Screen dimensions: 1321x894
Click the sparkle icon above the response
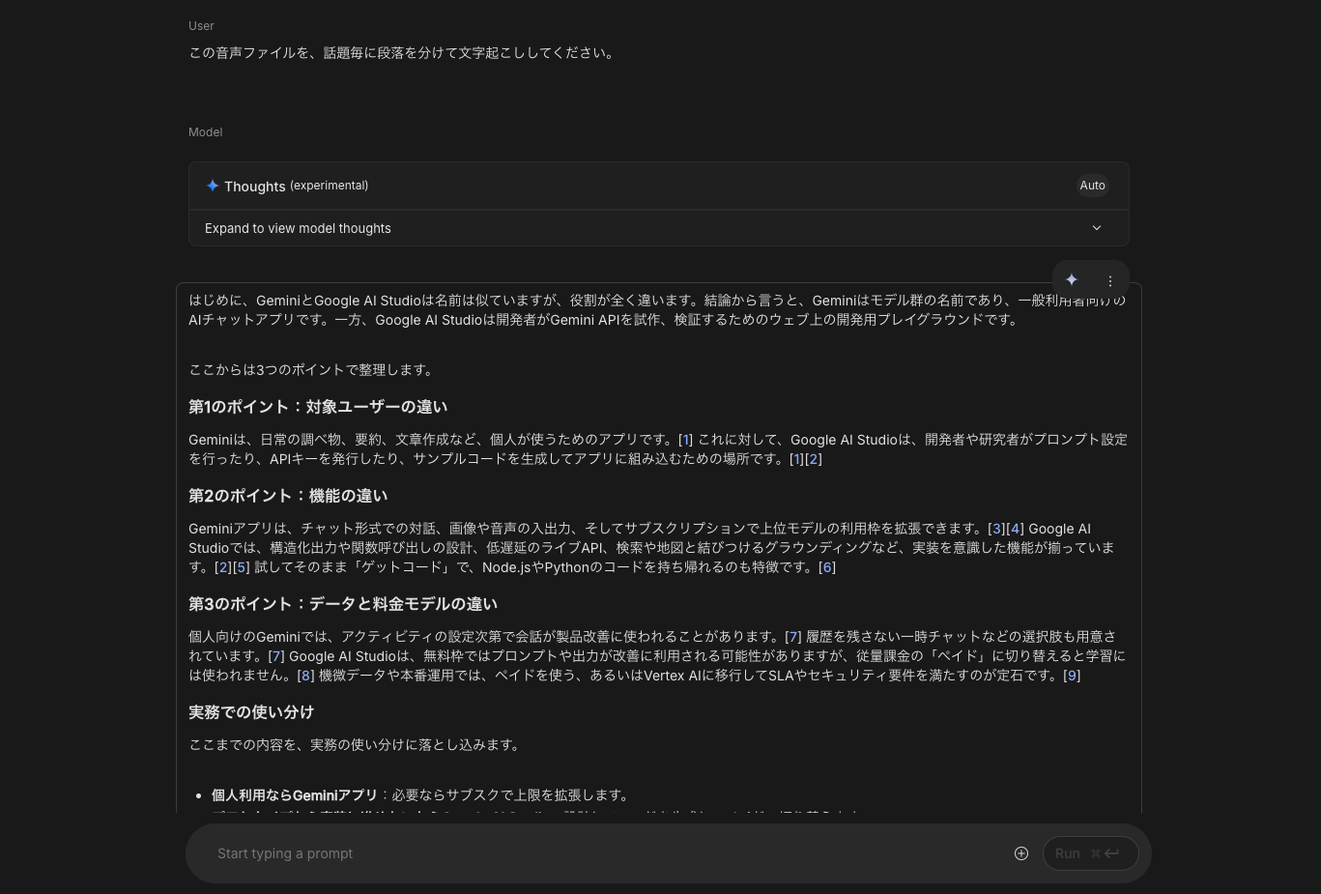[x=1072, y=280]
